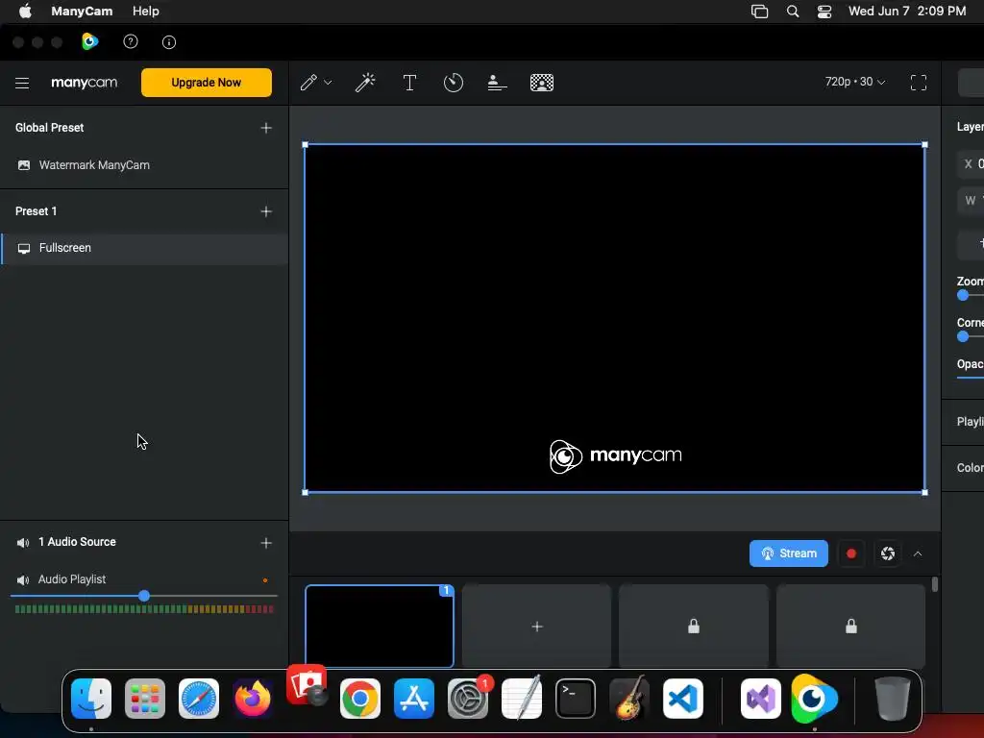The width and height of the screenshot is (984, 738).
Task: Open Google Chrome from the Dock
Action: click(360, 699)
